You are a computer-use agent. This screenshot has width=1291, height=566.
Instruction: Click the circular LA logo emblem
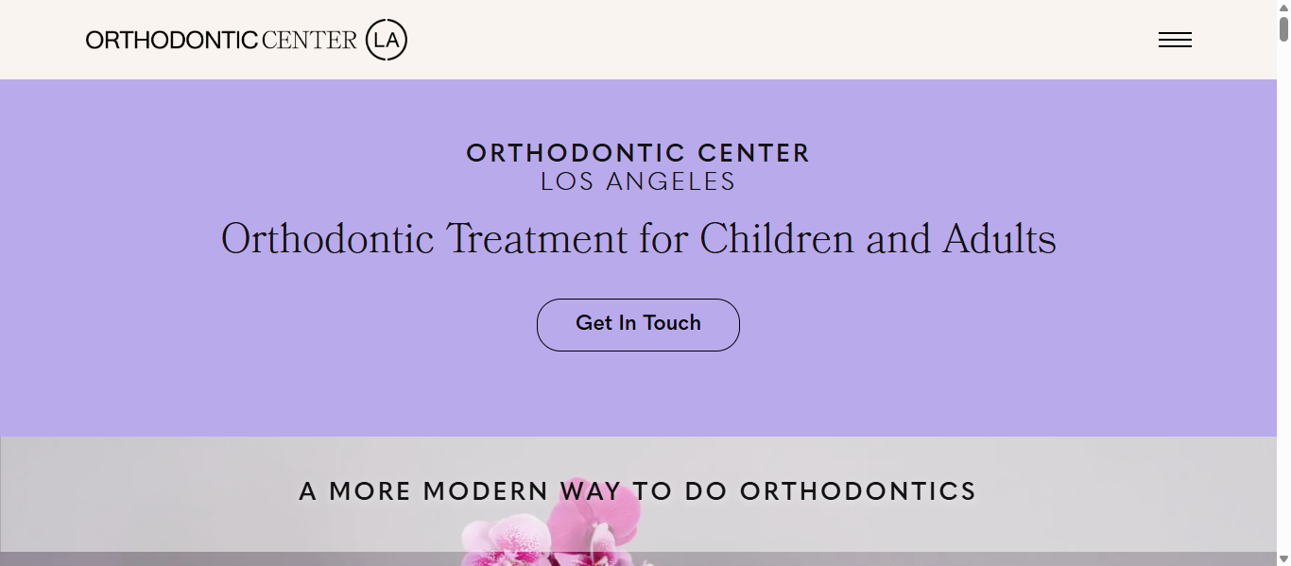(x=387, y=40)
